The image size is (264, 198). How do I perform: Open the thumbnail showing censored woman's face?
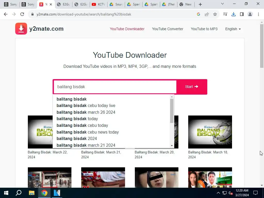tap(156, 177)
